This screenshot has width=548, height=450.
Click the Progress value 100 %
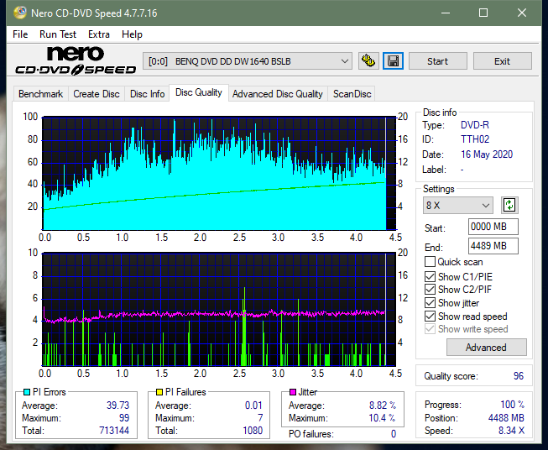tap(513, 405)
